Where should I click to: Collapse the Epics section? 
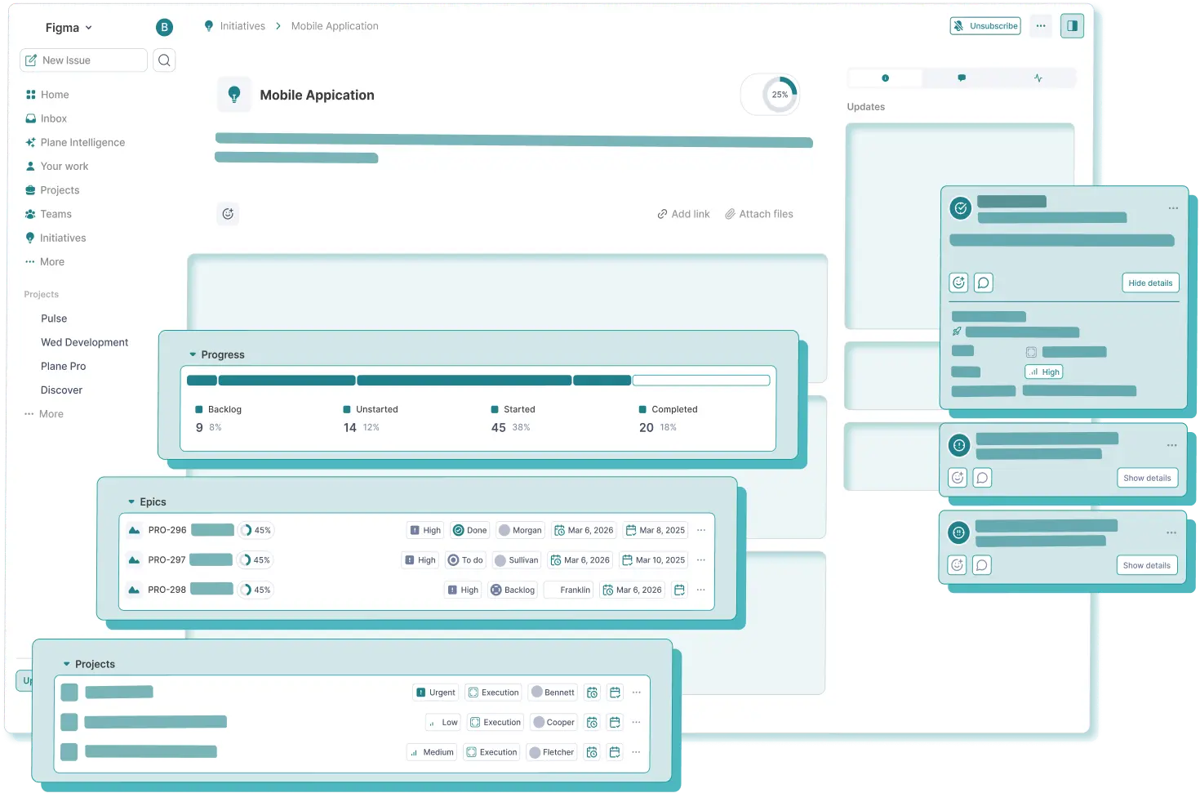(x=131, y=502)
